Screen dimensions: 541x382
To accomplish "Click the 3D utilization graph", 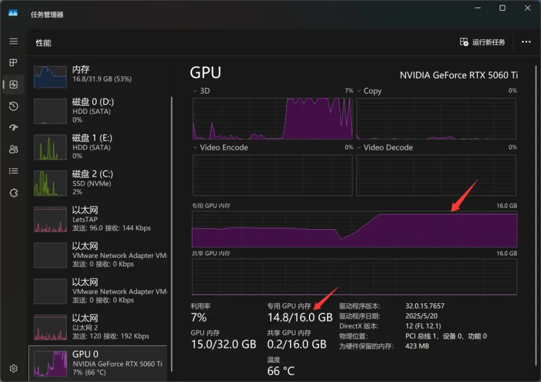I will (x=273, y=118).
